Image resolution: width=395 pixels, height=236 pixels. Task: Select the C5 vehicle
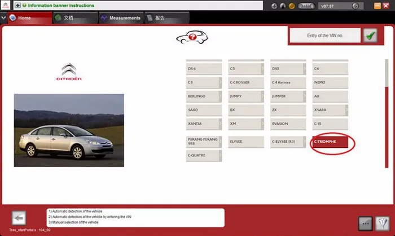(246, 68)
